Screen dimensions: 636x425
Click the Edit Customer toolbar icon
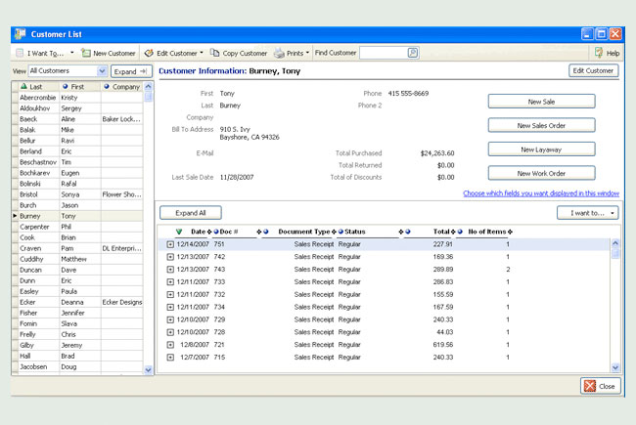pos(149,53)
